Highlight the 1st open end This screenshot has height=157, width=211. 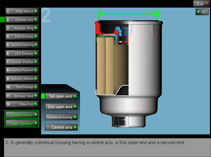point(61,96)
